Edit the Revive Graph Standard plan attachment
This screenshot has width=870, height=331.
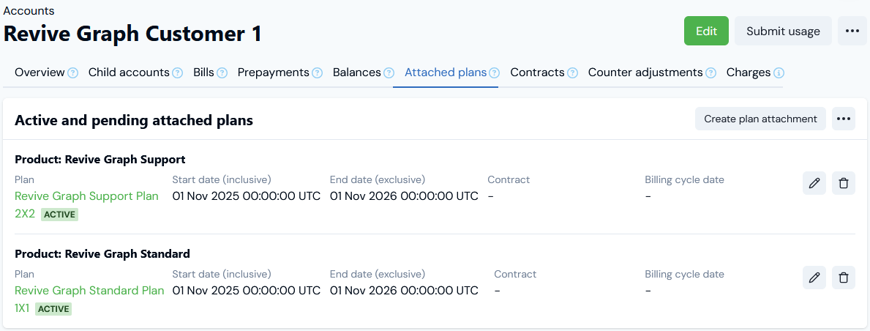[814, 278]
